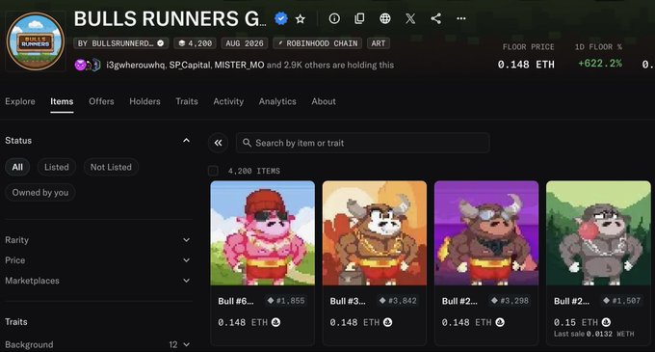Collapse the Status section
This screenshot has width=655, height=352.
coord(186,141)
